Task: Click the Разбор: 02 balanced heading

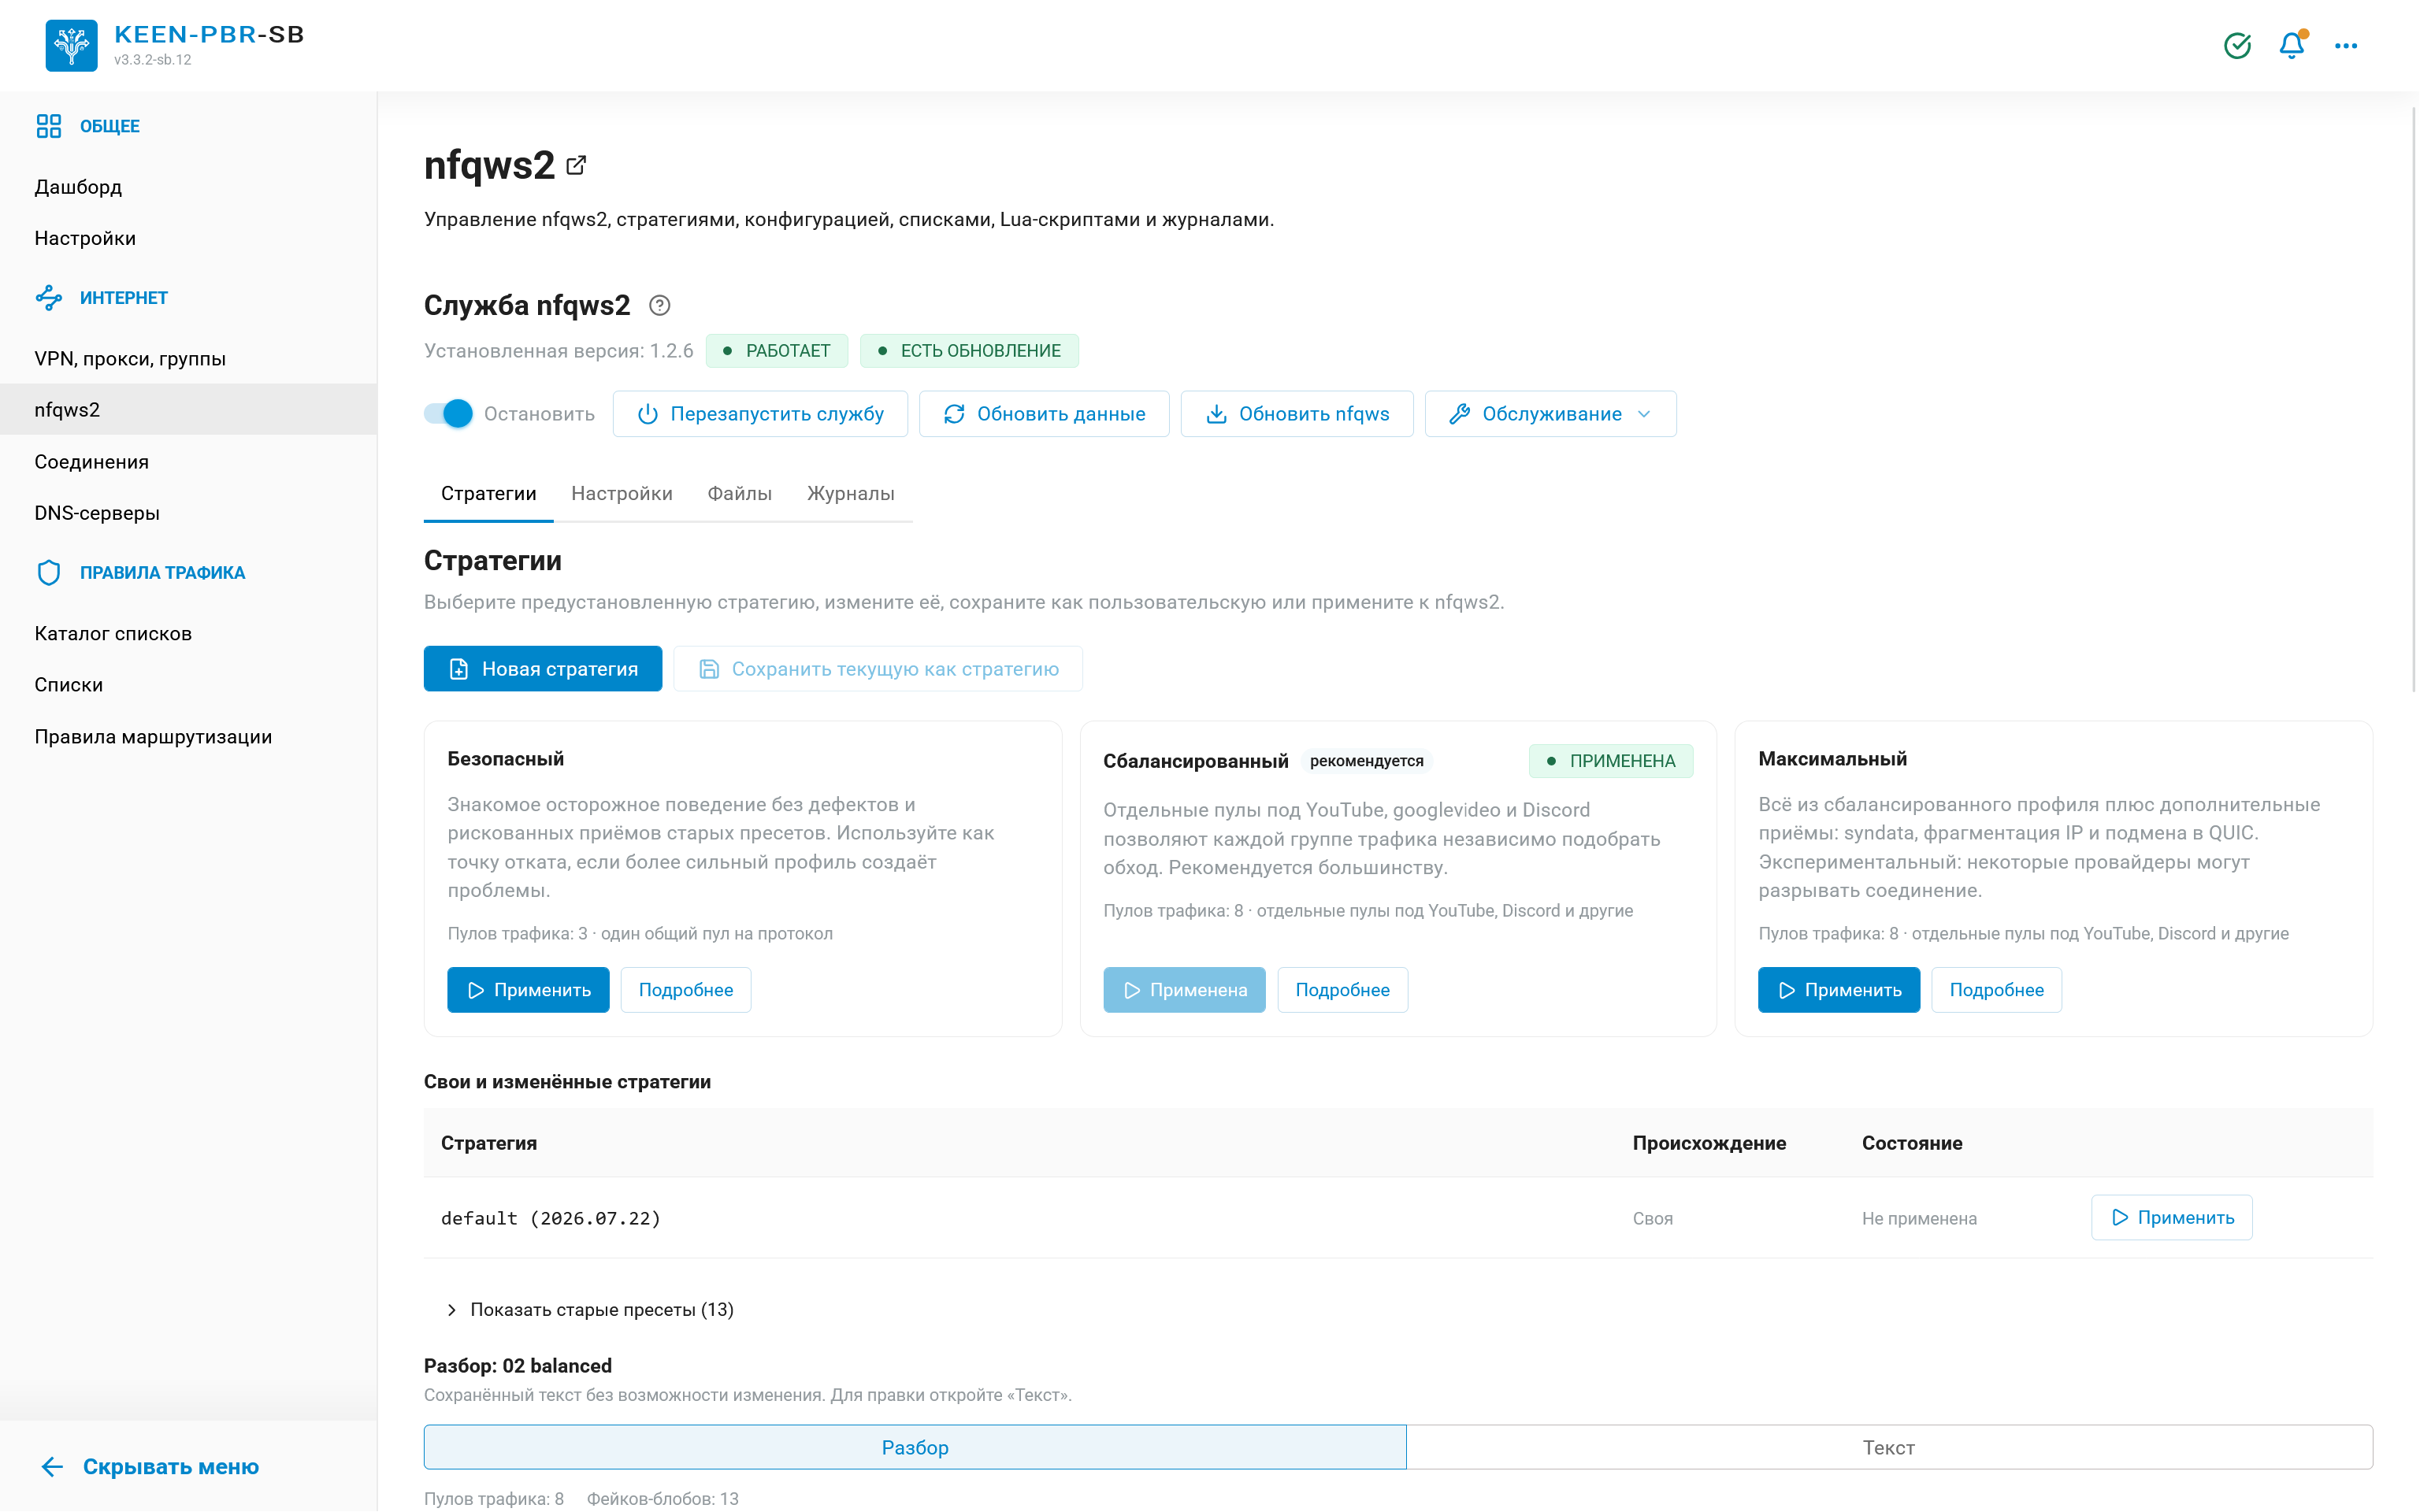Action: pos(518,1366)
